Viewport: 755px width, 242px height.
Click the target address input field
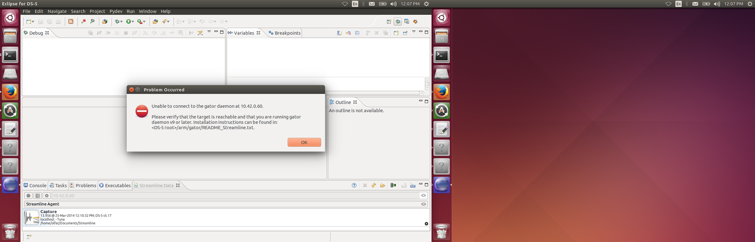tap(234, 196)
